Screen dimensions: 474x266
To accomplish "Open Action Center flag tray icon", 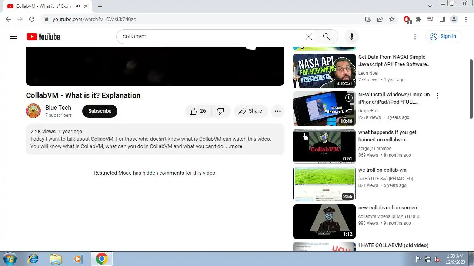I will 419,259.
